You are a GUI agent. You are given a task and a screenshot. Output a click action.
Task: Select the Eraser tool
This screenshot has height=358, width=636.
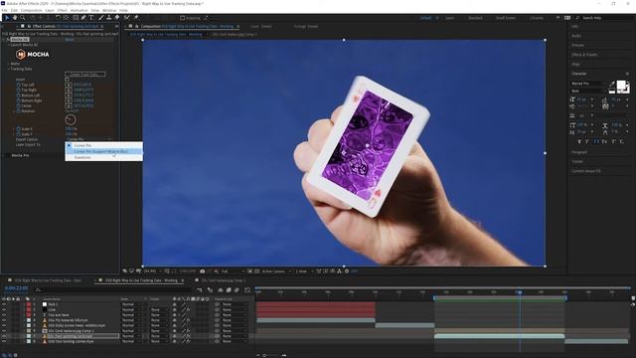click(117, 18)
